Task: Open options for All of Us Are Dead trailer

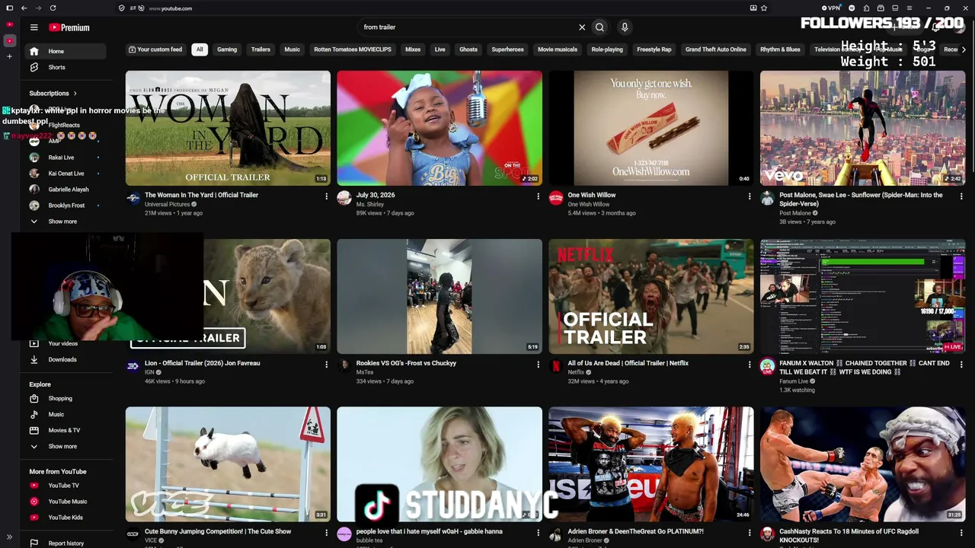Action: point(749,365)
